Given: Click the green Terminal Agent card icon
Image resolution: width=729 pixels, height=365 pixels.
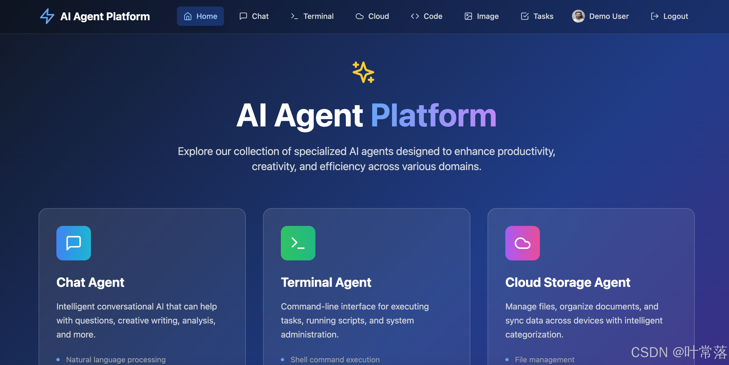Looking at the screenshot, I should (x=298, y=243).
